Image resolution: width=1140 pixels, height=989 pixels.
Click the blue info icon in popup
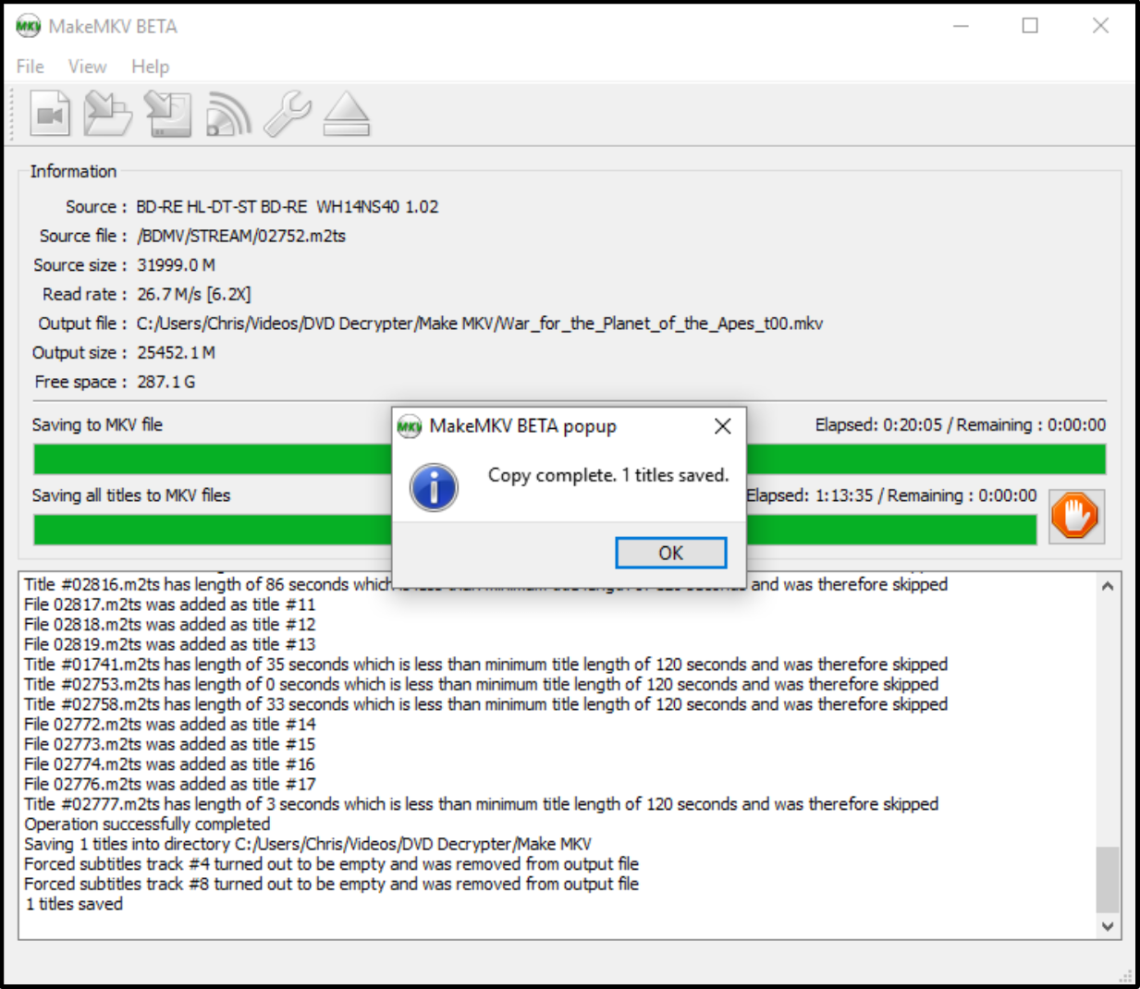[x=434, y=487]
